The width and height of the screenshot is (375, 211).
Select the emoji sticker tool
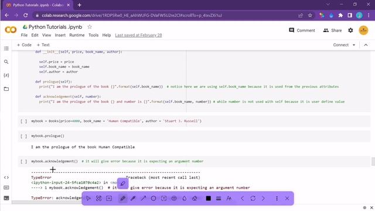[174, 198]
